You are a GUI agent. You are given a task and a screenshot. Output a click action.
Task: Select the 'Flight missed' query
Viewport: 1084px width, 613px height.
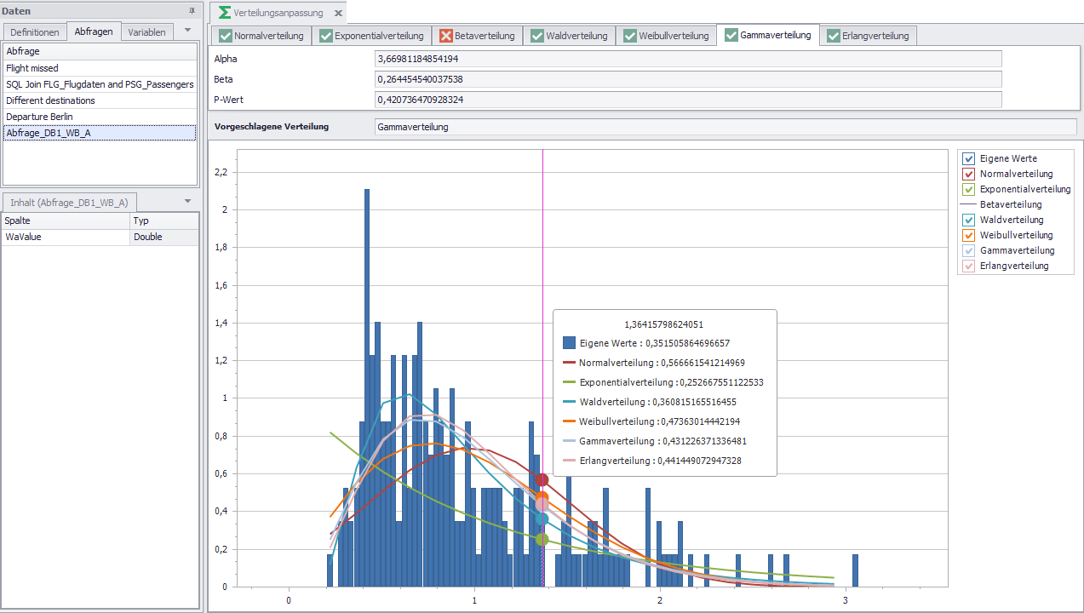coord(32,68)
